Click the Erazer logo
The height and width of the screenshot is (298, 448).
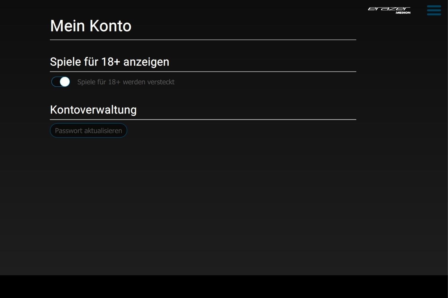(389, 10)
